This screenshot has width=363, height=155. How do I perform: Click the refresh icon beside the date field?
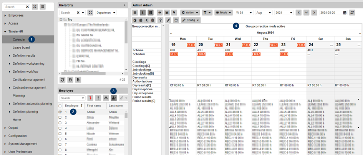352,13
